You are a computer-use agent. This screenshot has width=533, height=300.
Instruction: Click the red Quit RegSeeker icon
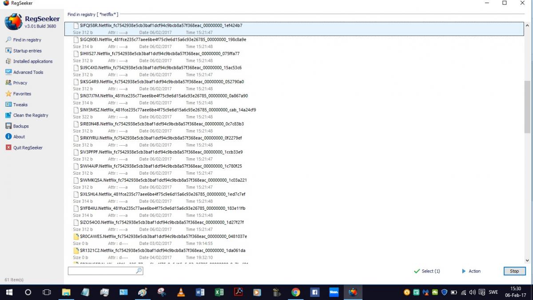(8, 148)
